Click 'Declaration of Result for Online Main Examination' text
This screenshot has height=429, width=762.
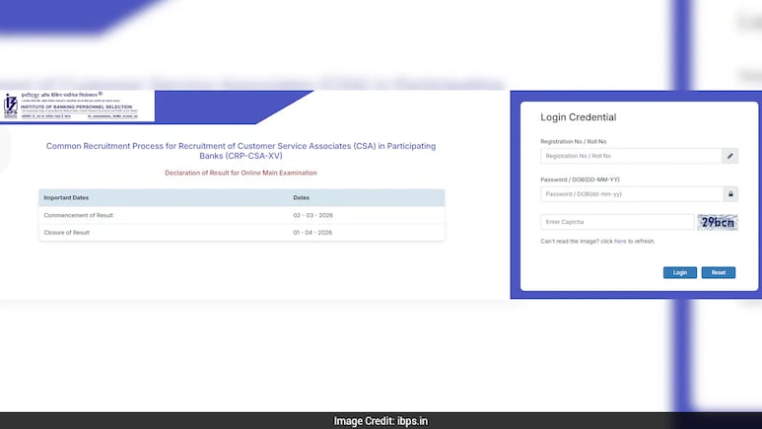tap(242, 173)
